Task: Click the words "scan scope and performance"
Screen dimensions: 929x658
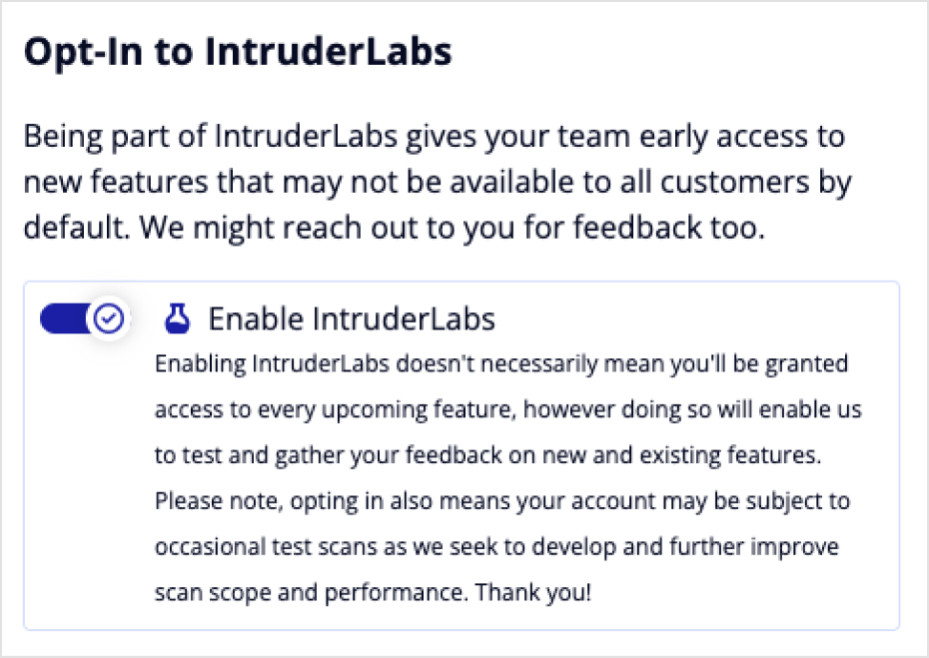Action: click(x=308, y=592)
